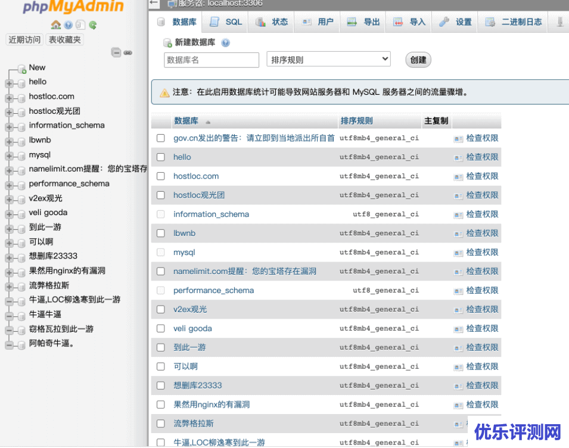Tick the checkbox for lbwnb database

pos(161,234)
